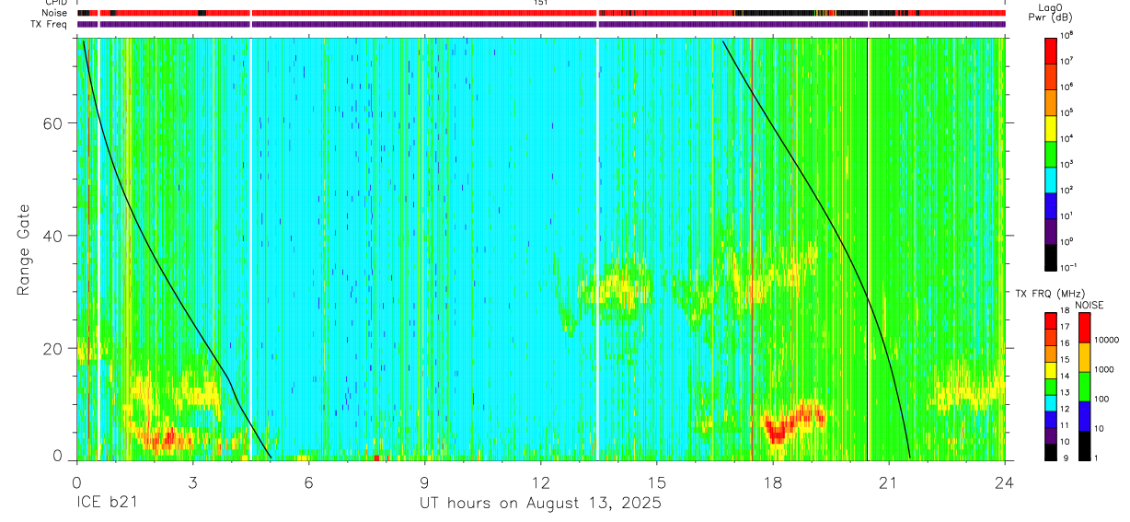This screenshot has height=522, width=1130.
Task: Click the '151' CPID value above the plot
Action: 540,3
